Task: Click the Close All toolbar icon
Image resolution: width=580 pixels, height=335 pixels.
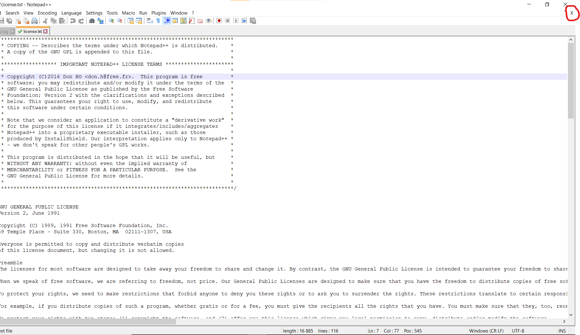Action: click(x=26, y=21)
